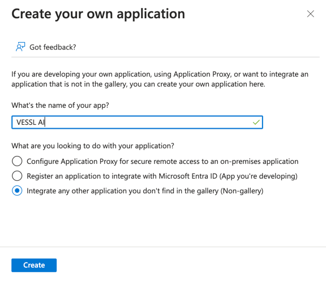The image size is (326, 283).
Task: Click the What's the name of your app label
Action: [x=60, y=105]
